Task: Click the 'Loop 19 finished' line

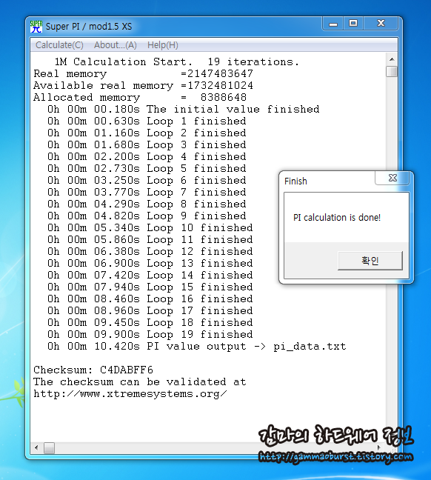Action: [x=150, y=334]
